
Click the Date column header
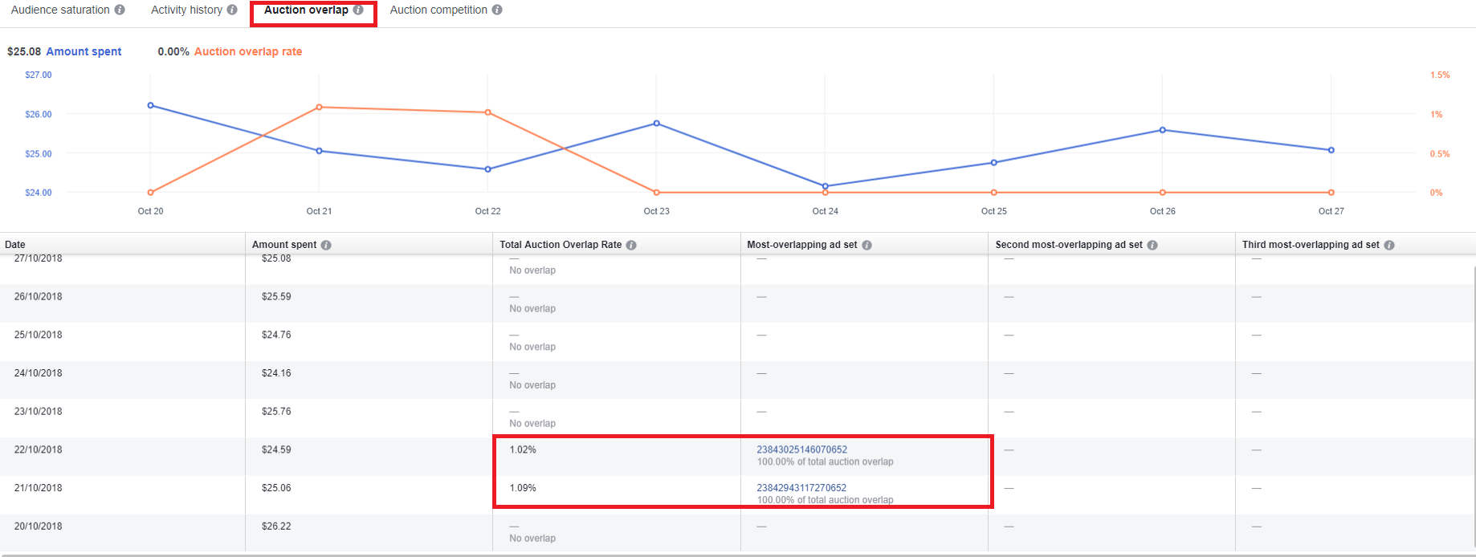point(15,245)
